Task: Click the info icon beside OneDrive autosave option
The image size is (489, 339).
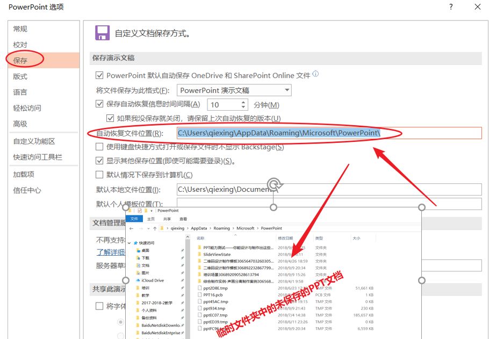Action: point(315,74)
